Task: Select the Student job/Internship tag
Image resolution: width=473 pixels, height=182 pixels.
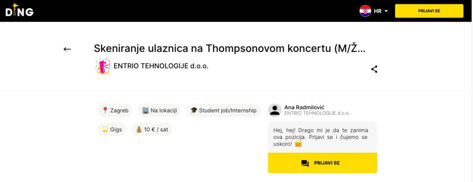Action: coord(224,110)
